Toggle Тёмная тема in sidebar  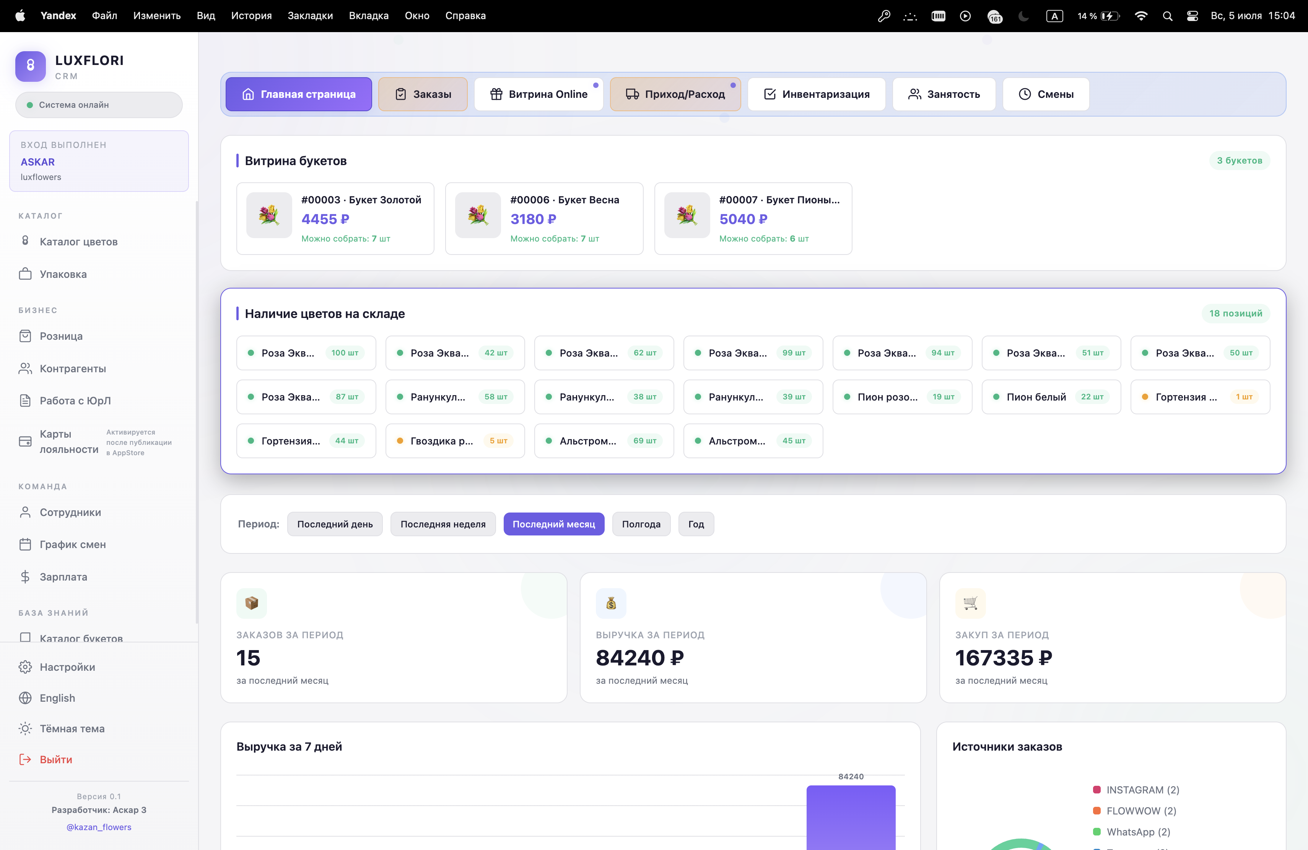coord(72,728)
